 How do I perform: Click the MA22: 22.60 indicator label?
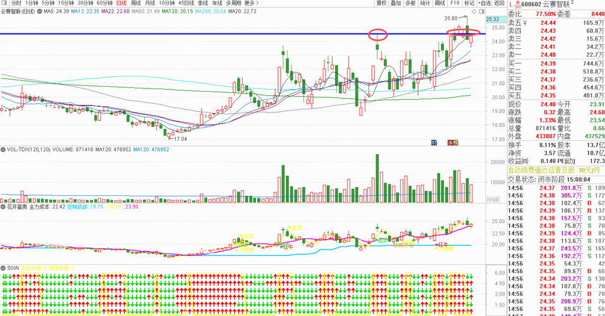tap(115, 11)
